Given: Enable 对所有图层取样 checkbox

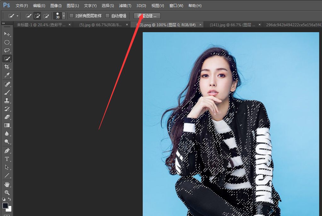Looking at the screenshot, I should pos(72,16).
